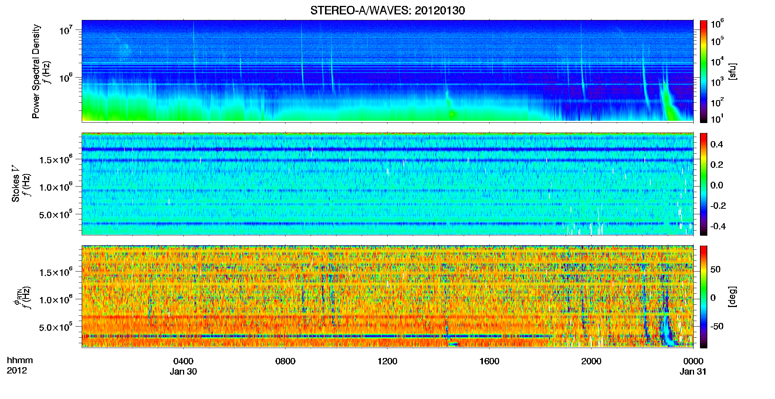Viewport: 775px width, 399px height.
Task: Select the 2000 time tick label
Action: pyautogui.click(x=591, y=361)
